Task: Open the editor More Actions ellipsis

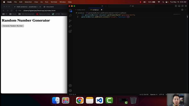Action: tap(185, 10)
